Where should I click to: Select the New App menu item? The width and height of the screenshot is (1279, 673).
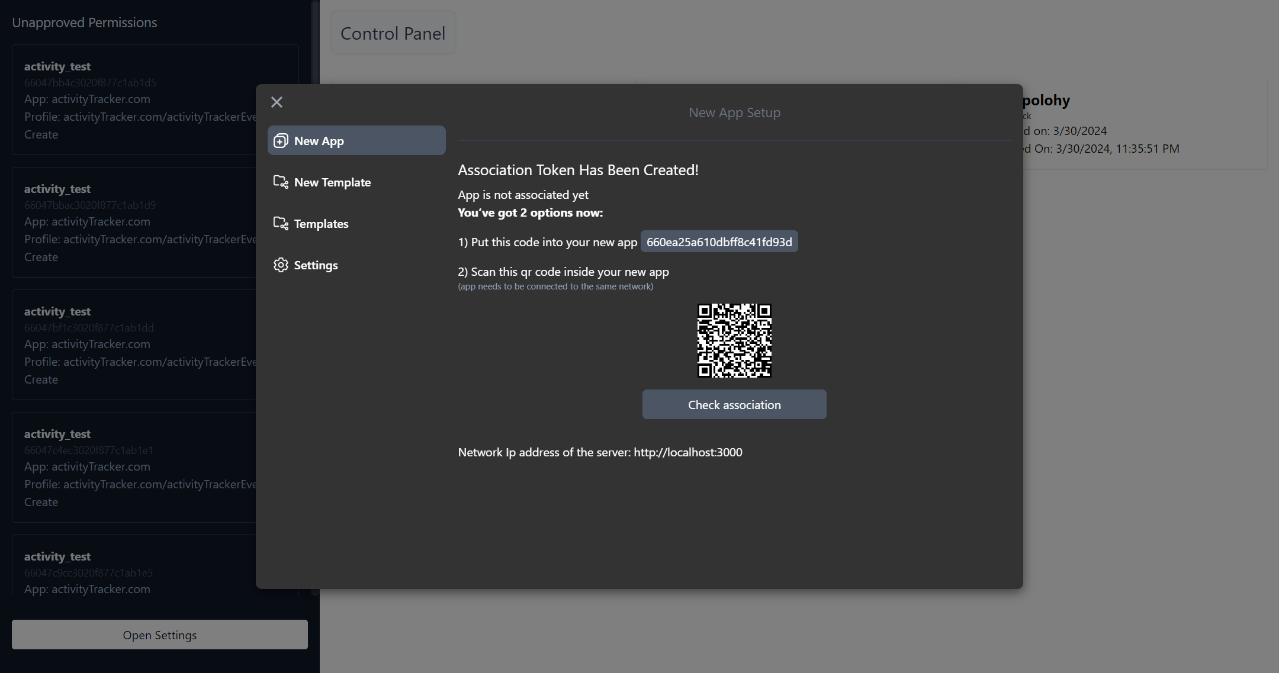[356, 140]
